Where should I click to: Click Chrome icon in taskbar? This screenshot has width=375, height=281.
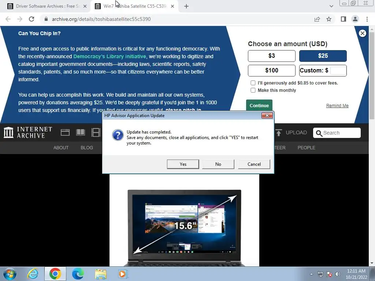[x=55, y=274]
